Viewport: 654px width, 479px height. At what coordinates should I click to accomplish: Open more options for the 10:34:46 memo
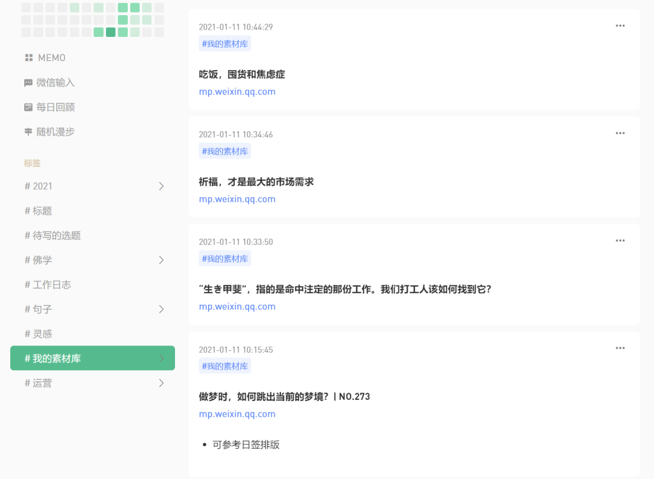coord(620,133)
